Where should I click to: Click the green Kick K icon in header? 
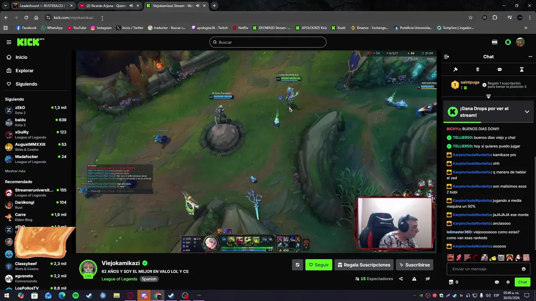[508, 42]
